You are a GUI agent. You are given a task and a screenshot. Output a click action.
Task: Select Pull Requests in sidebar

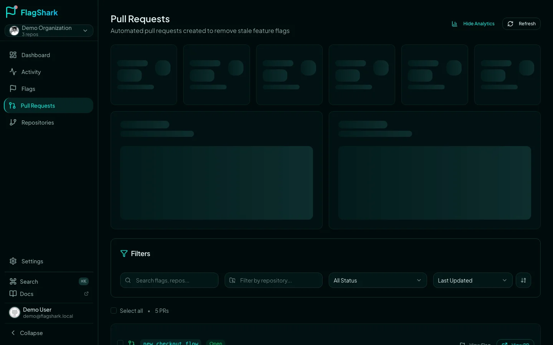[x=38, y=106]
